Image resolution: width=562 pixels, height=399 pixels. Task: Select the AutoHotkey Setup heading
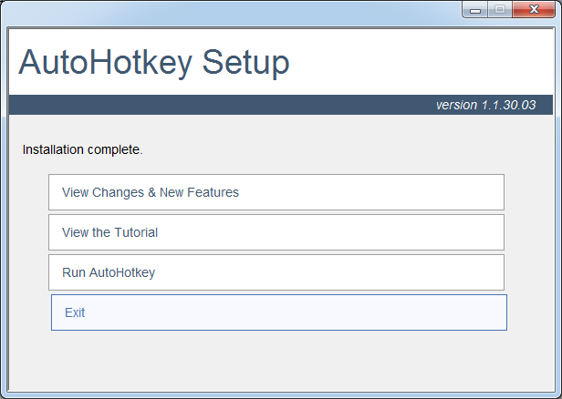(154, 63)
